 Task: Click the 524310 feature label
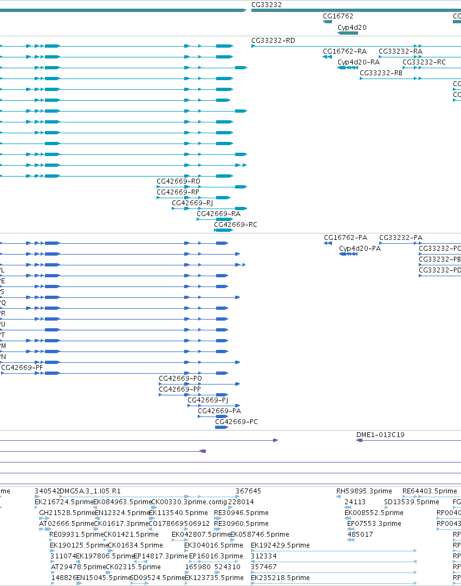[x=228, y=567]
